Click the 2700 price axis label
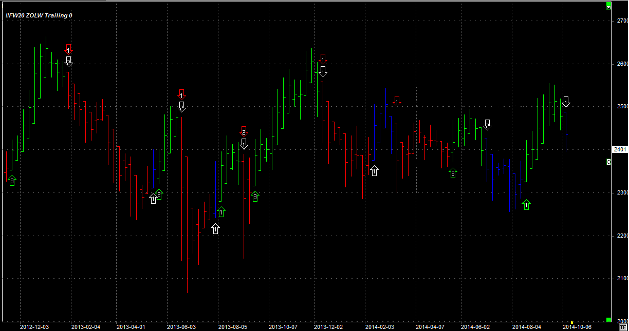 coord(622,21)
